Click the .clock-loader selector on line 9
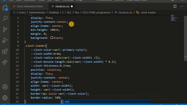Viewport: 187px width, 105px height. [x=35, y=46]
